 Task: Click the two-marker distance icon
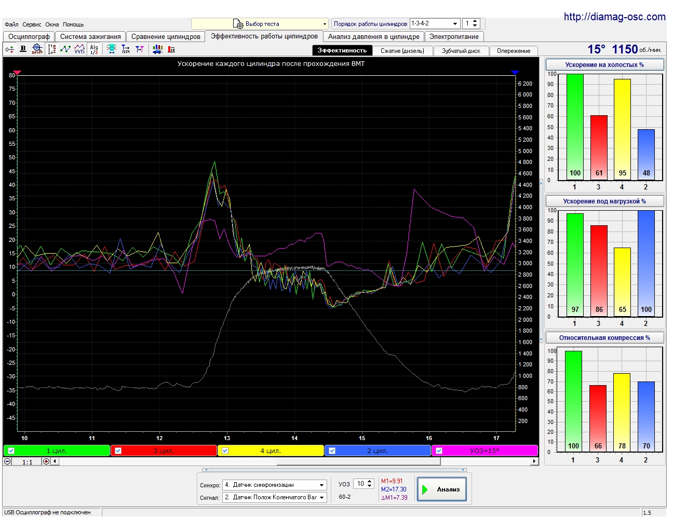[x=140, y=49]
